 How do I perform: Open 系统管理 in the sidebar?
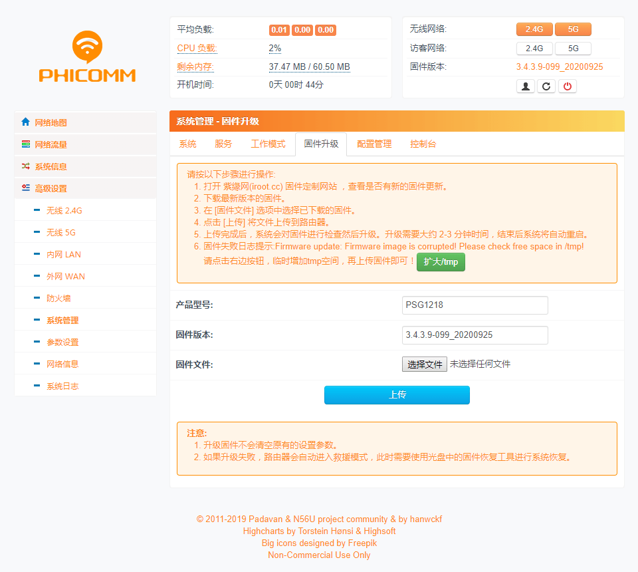tap(86, 320)
